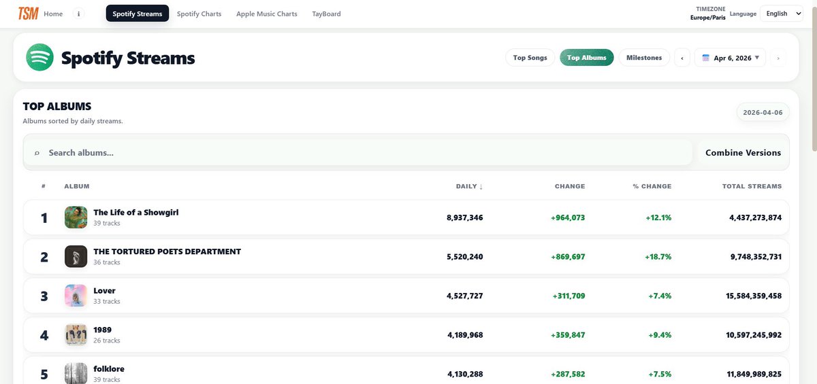The image size is (817, 384).
Task: Click change value +964,073
Action: point(568,217)
